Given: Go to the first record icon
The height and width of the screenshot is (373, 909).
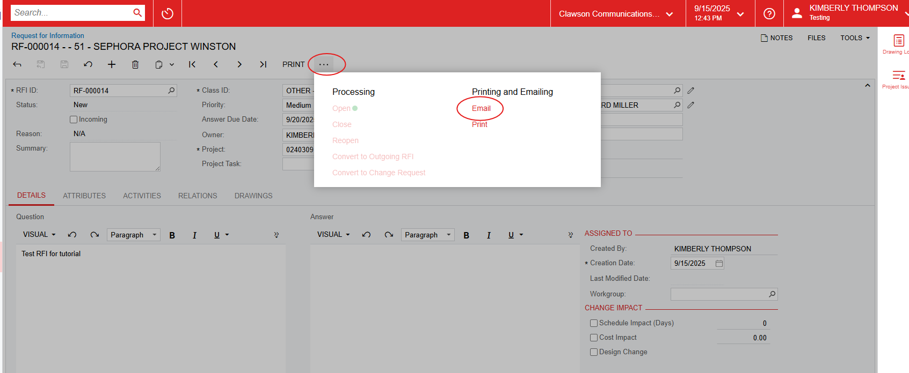Looking at the screenshot, I should click(x=192, y=64).
